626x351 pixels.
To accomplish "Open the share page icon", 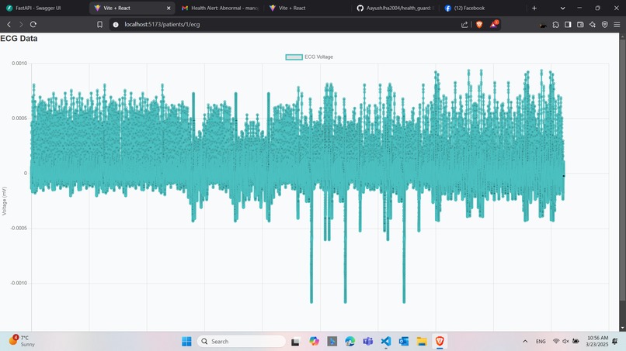I will click(464, 24).
